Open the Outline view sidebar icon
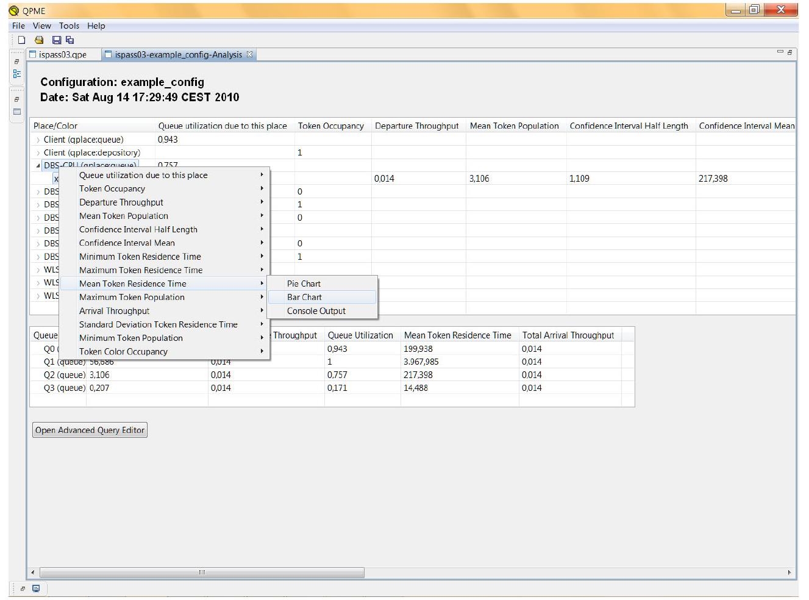This screenshot has height=600, width=809. [17, 74]
